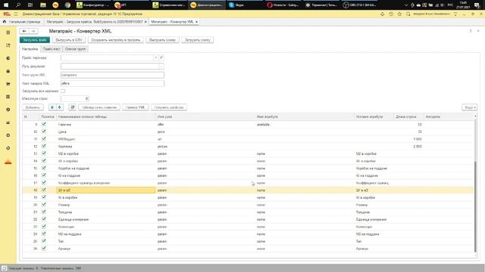Open shopping cart section in left sidebar
The width and height of the screenshot is (485, 272).
[8, 84]
